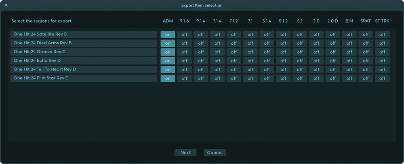Turn on 7.1.2 for Film Star Rev E
Screen dimensions: 404x164
(x=234, y=78)
